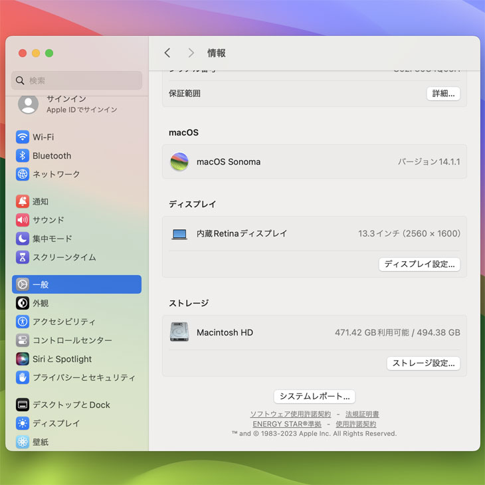Go back using the left chevron
Screen dimensions: 485x485
point(167,53)
